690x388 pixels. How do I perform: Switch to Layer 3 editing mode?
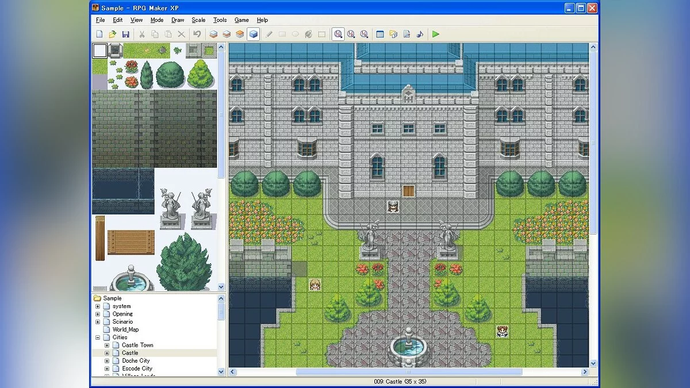point(240,34)
